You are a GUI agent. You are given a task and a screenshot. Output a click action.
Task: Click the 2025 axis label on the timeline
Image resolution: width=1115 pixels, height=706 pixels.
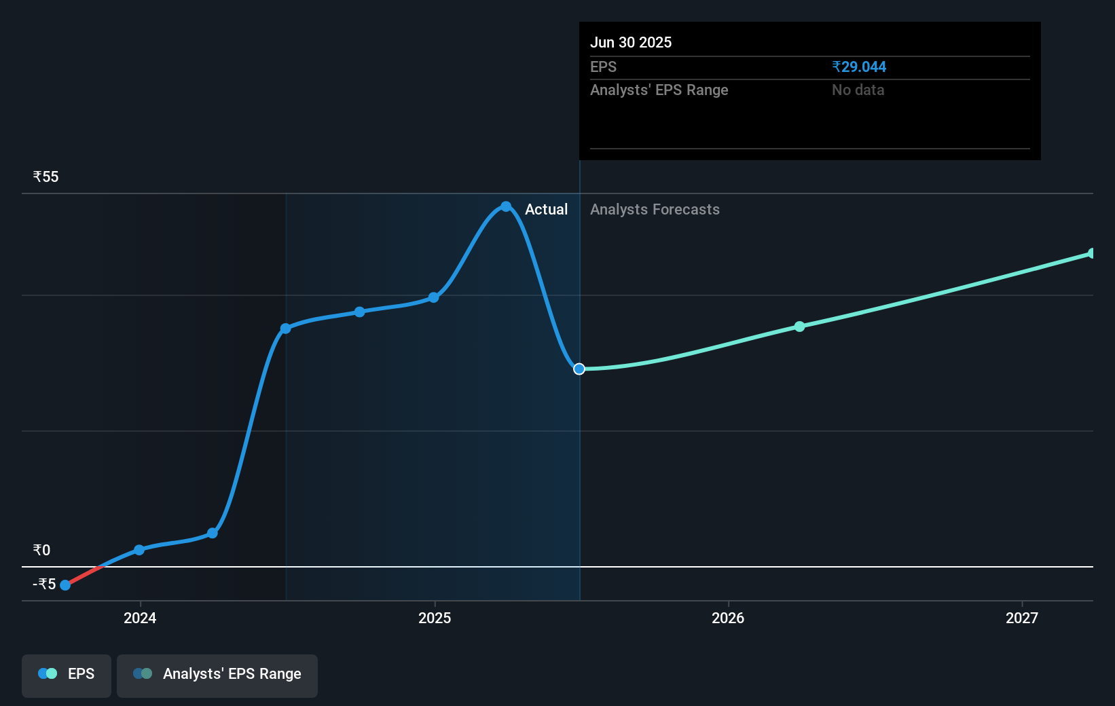(435, 618)
